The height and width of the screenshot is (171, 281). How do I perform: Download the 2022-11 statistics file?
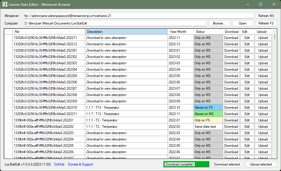coord(231,38)
